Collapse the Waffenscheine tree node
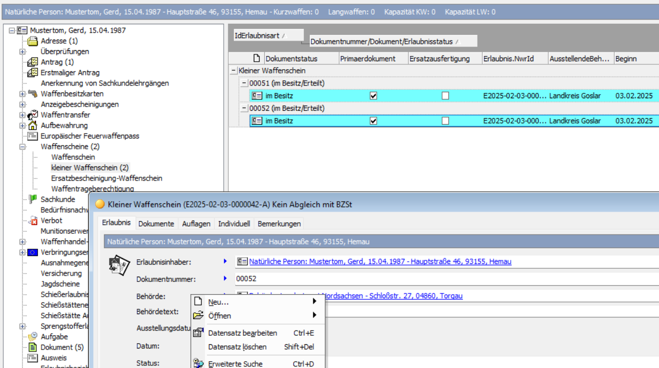 click(x=23, y=147)
